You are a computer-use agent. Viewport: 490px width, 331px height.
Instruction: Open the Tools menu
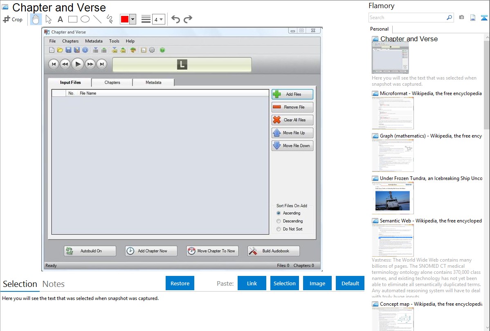114,41
